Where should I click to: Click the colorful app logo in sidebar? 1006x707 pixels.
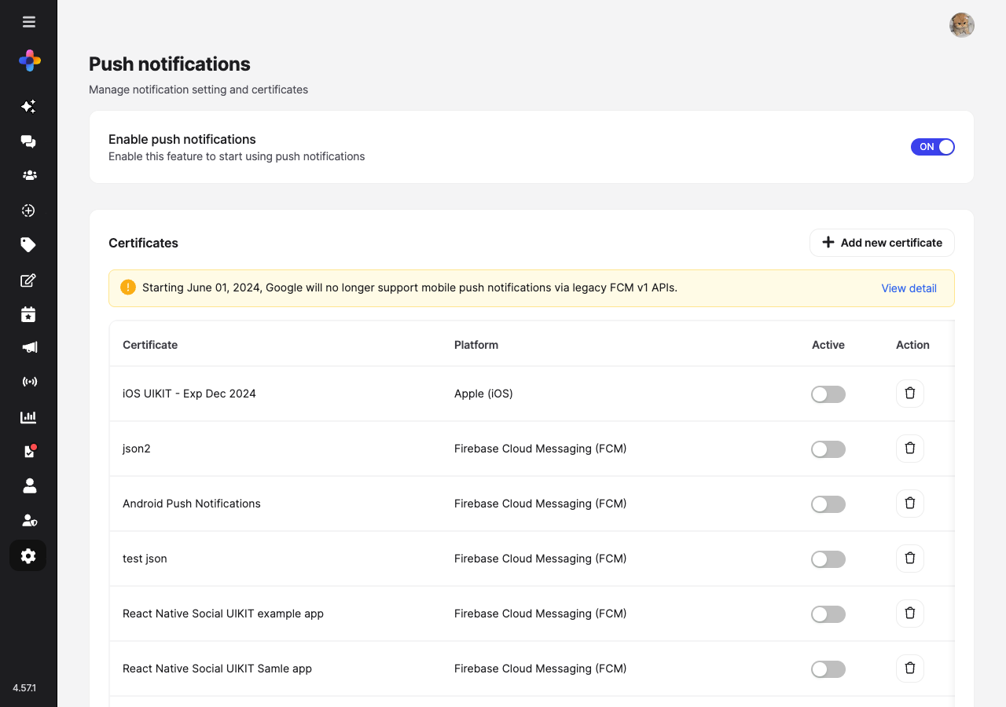(29, 60)
